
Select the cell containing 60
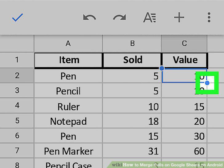pos(184,150)
